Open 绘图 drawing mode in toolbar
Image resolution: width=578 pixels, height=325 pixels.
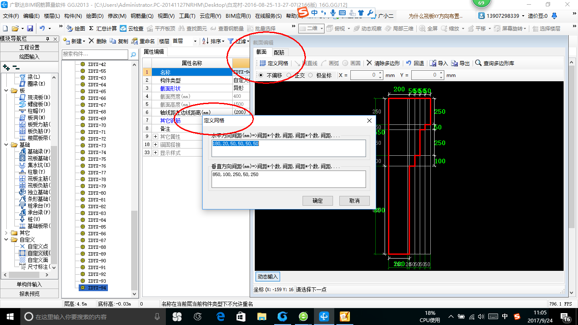coord(76,28)
